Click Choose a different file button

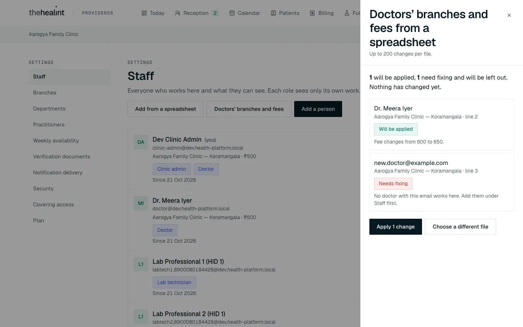[461, 227]
